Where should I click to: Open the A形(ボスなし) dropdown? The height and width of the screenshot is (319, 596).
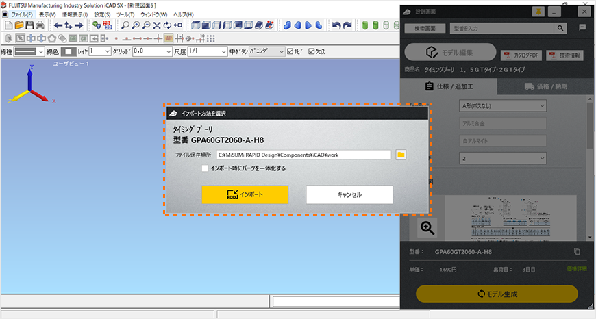[502, 105]
